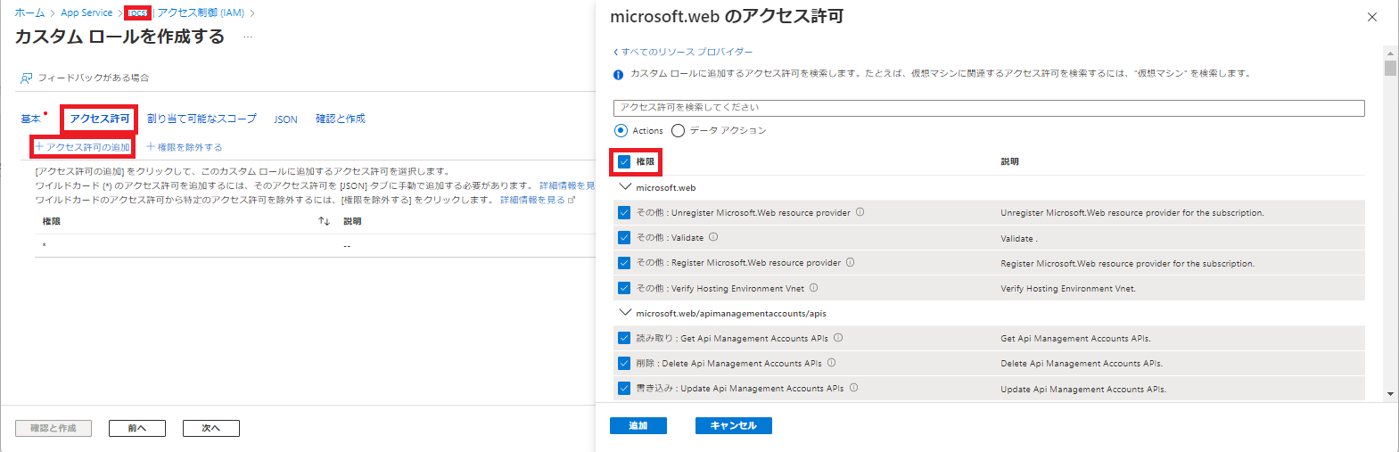The image size is (1399, 452).
Task: Click description 'Verify Hosting Environment Vnet.'
Action: point(1068,288)
